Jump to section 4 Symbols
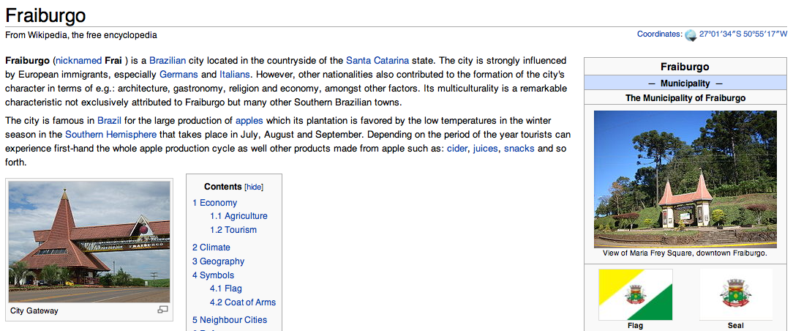The height and width of the screenshot is (331, 793). click(213, 275)
